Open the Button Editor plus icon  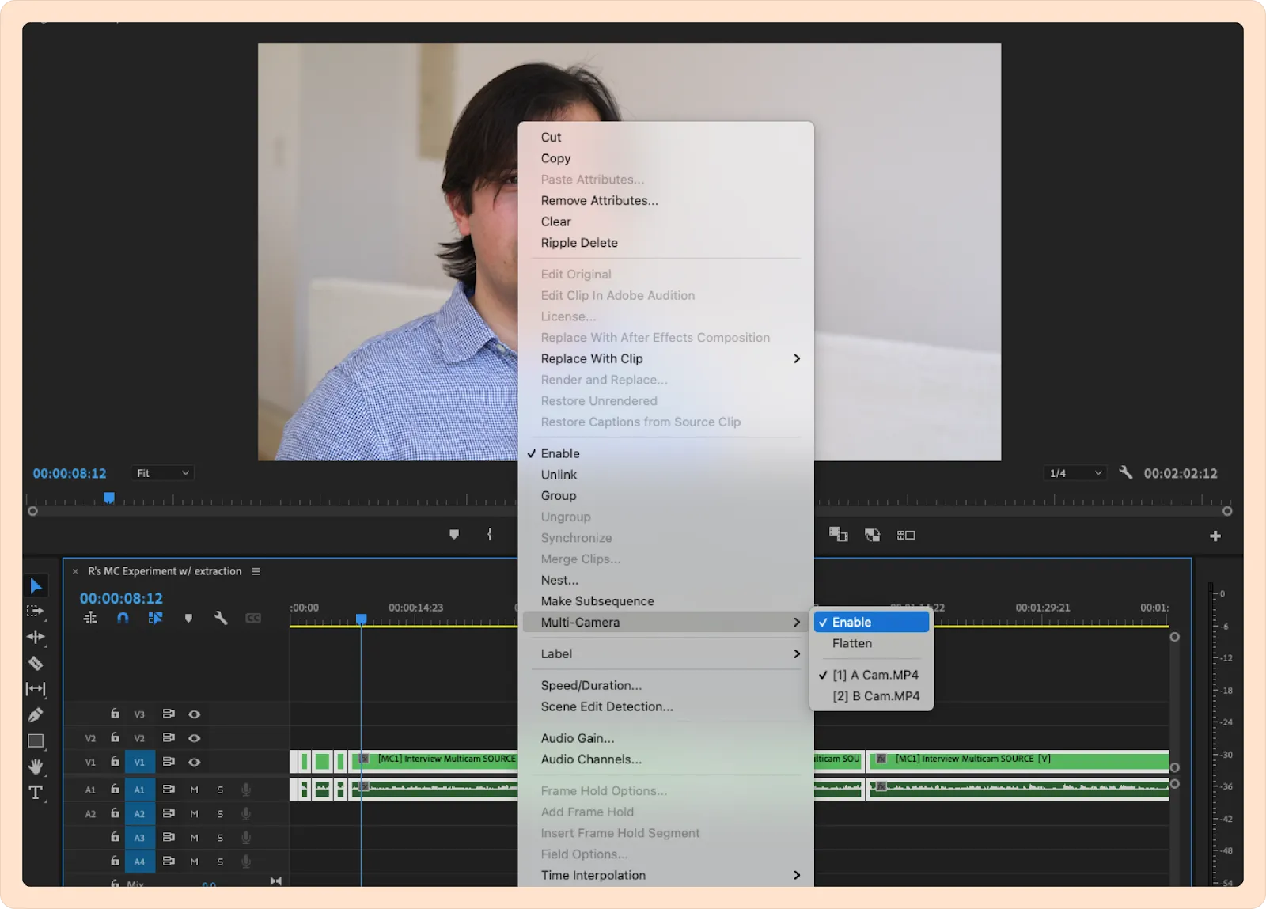[1215, 536]
